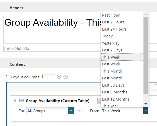Image resolution: width=157 pixels, height=126 pixels.
Task: Choose Last 24 Hours option
Action: coord(114,29)
